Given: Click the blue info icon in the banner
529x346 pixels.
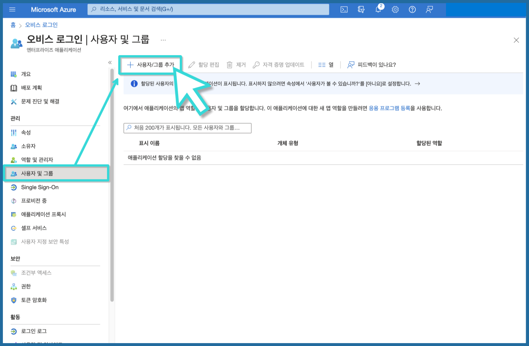Looking at the screenshot, I should coord(134,84).
